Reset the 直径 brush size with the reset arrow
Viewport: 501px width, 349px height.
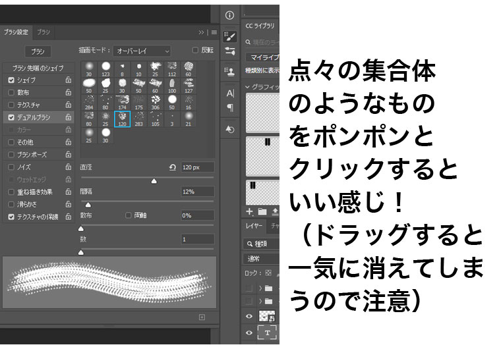pyautogui.click(x=173, y=167)
